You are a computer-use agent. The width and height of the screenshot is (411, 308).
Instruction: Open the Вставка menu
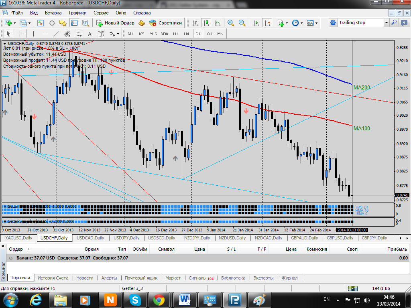(53, 13)
